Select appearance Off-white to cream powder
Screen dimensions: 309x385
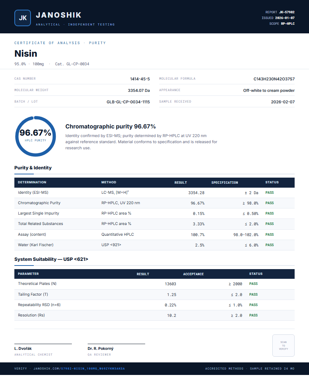pyautogui.click(x=269, y=90)
